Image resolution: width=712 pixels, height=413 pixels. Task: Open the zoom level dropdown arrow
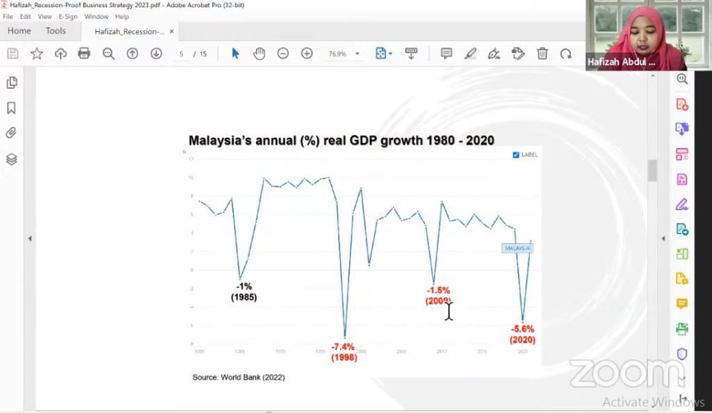coord(357,54)
